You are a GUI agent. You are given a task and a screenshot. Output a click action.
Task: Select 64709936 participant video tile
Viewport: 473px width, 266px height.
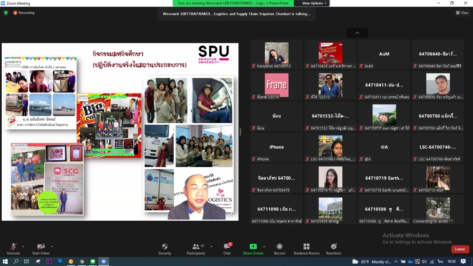(x=438, y=85)
